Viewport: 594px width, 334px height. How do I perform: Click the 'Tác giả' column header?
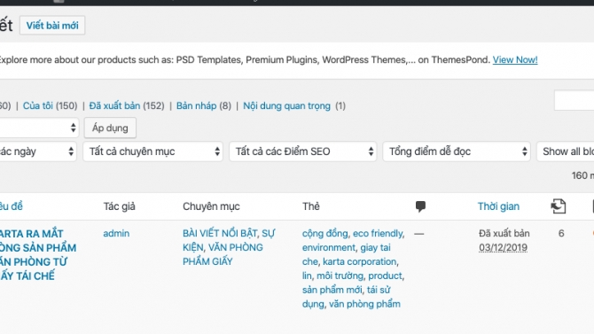(x=120, y=206)
